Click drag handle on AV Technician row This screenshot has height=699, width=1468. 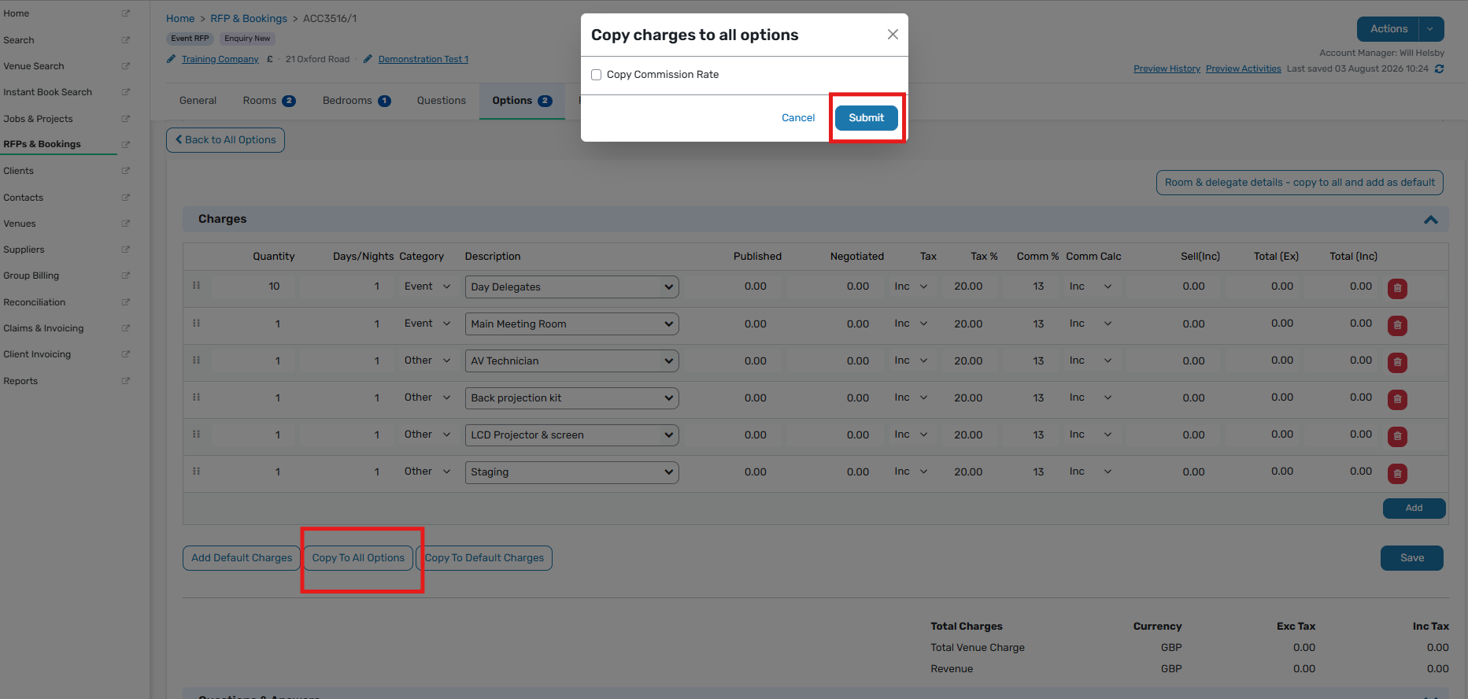point(196,360)
